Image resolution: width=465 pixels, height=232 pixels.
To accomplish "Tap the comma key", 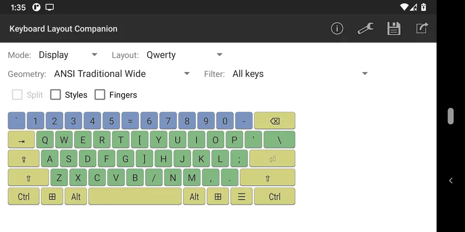I will 211,177.
